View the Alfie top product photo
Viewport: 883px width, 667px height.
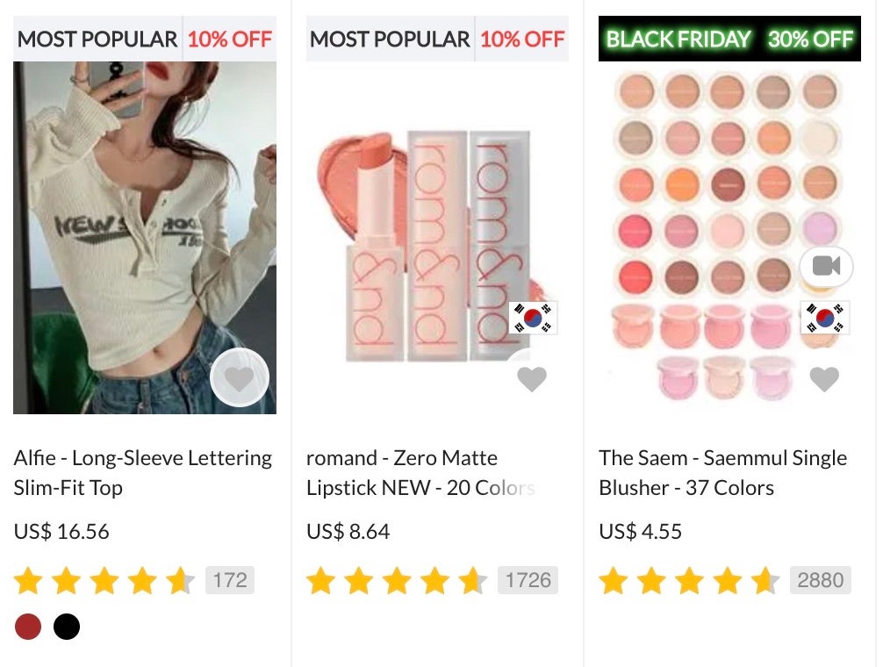point(145,238)
